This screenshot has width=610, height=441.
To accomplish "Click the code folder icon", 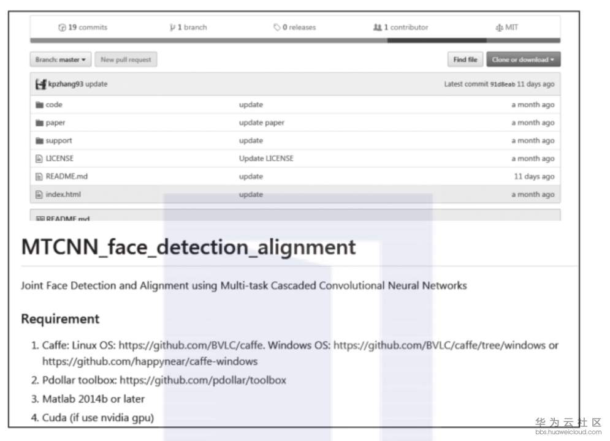I will [x=39, y=105].
